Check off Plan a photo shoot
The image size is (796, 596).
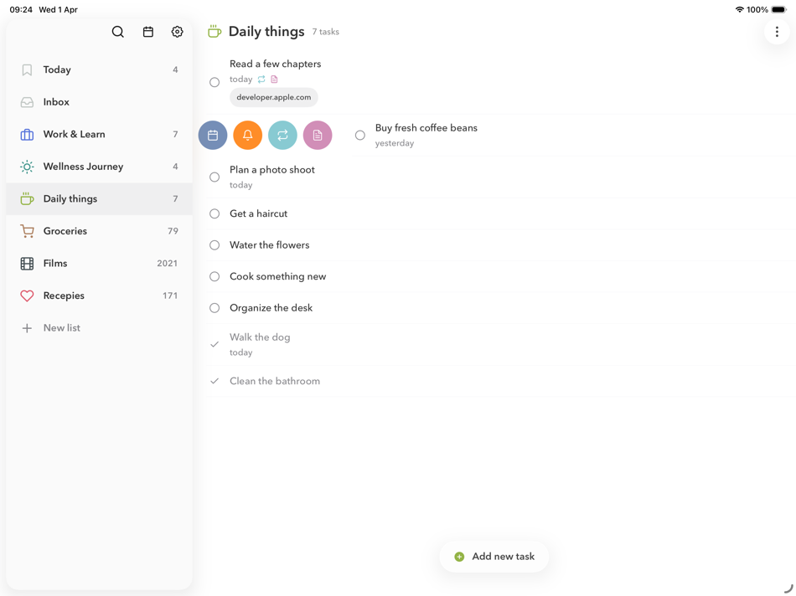215,177
